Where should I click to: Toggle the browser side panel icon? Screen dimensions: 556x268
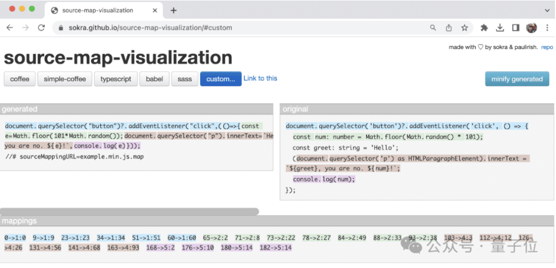click(x=515, y=28)
